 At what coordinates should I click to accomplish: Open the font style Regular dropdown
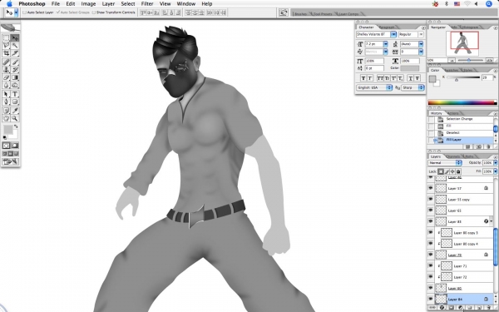click(x=421, y=34)
